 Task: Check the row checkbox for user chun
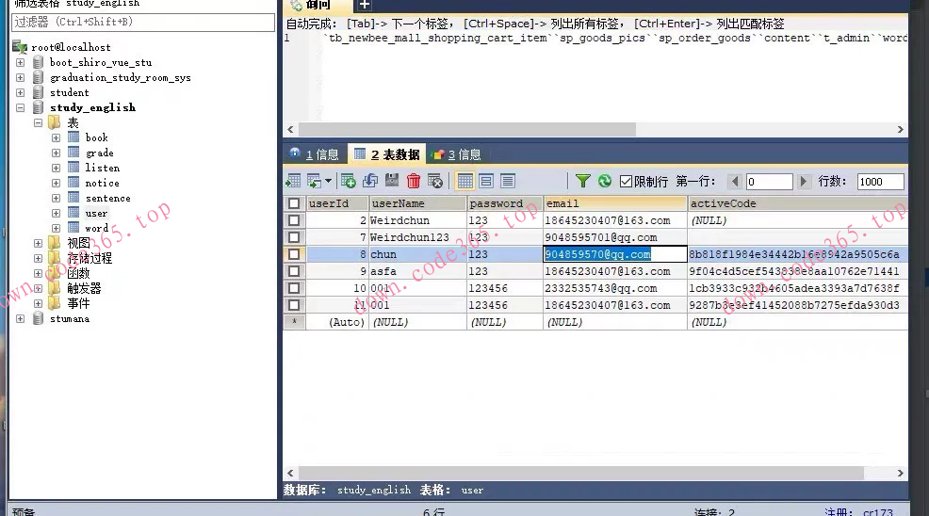point(294,254)
